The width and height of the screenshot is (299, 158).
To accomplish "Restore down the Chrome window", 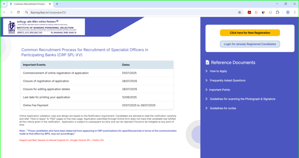I will tap(286, 4).
